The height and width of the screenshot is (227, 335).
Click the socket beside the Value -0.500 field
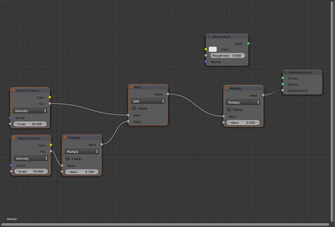pyautogui.click(x=224, y=122)
